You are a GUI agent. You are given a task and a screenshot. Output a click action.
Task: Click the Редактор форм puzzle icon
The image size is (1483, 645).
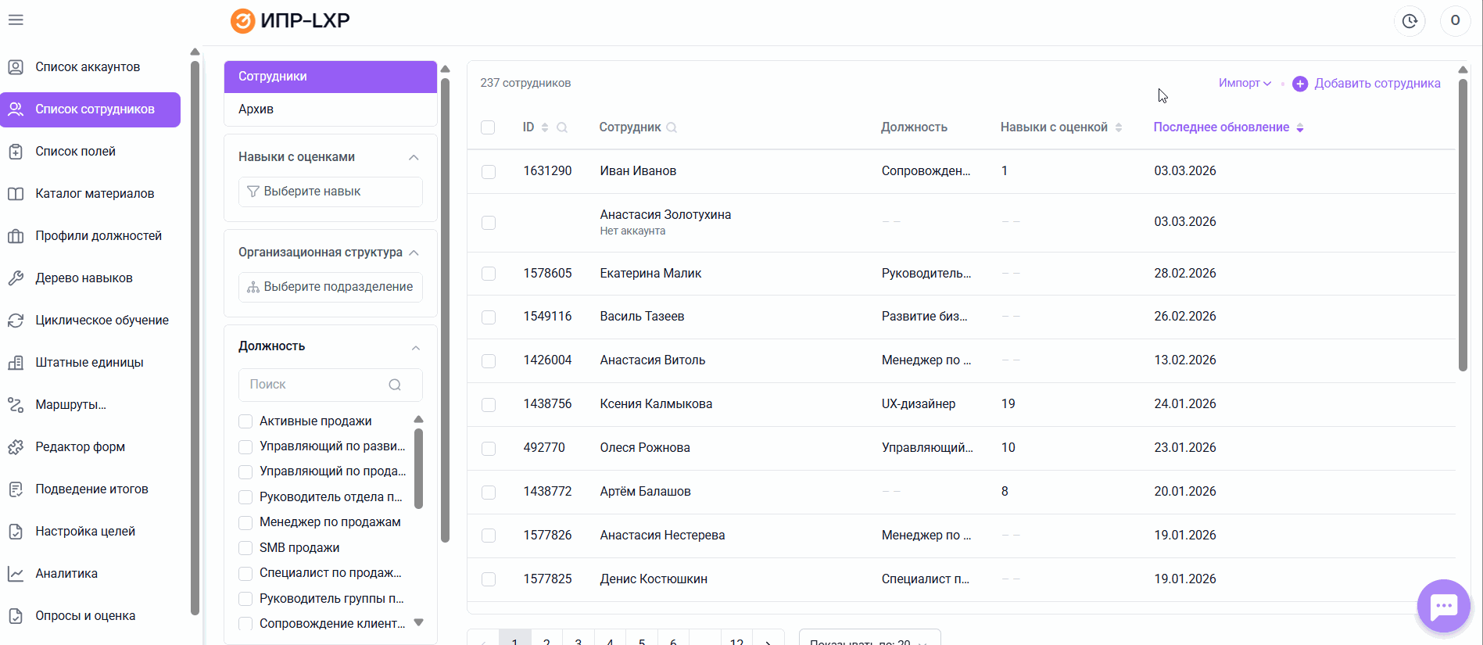[x=16, y=447]
